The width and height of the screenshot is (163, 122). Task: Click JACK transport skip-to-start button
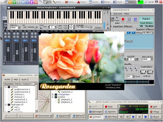pos(121,117)
